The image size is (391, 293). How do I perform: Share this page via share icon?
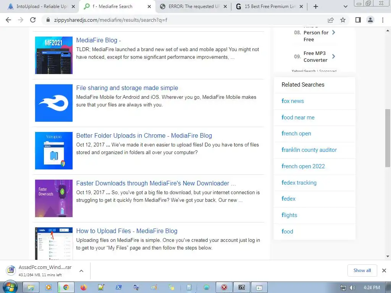tap(331, 20)
